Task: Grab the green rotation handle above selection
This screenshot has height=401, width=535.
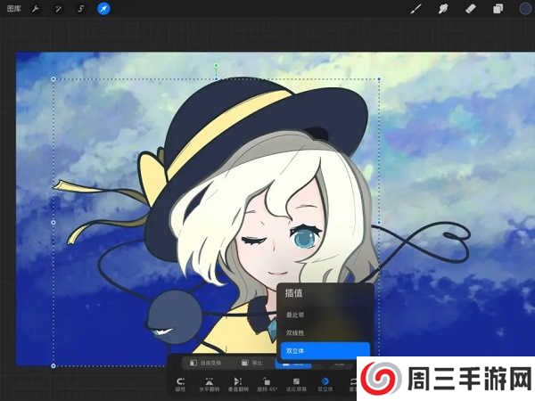Action: click(216, 65)
